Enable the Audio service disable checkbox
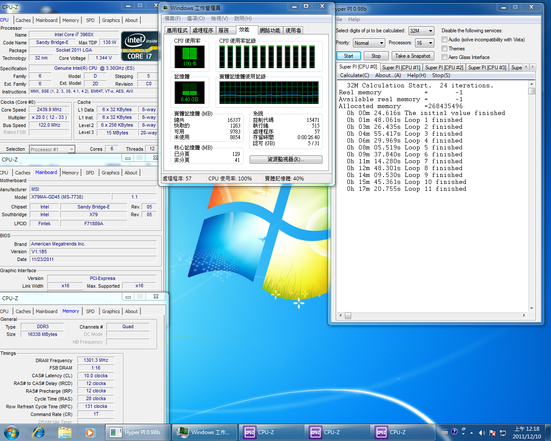The width and height of the screenshot is (551, 441). [x=444, y=40]
